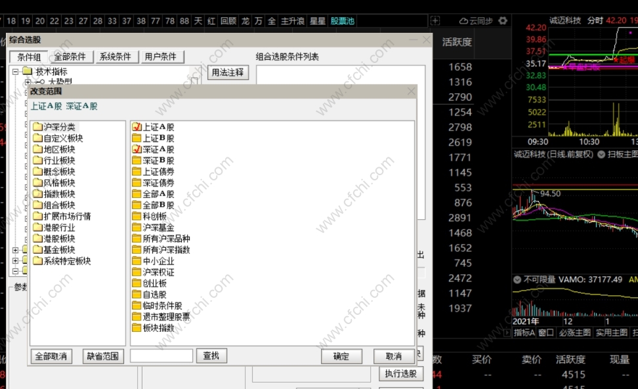This screenshot has width=638, height=389.
Task: Select the 中小企业 item
Action: [154, 261]
